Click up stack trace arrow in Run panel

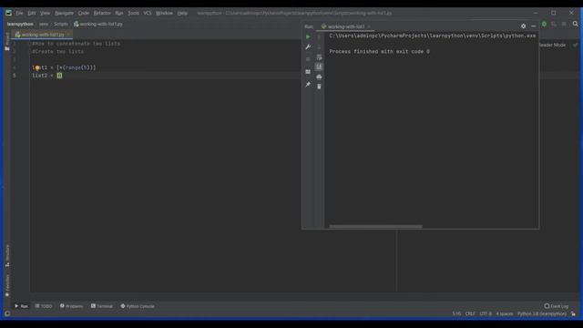319,36
